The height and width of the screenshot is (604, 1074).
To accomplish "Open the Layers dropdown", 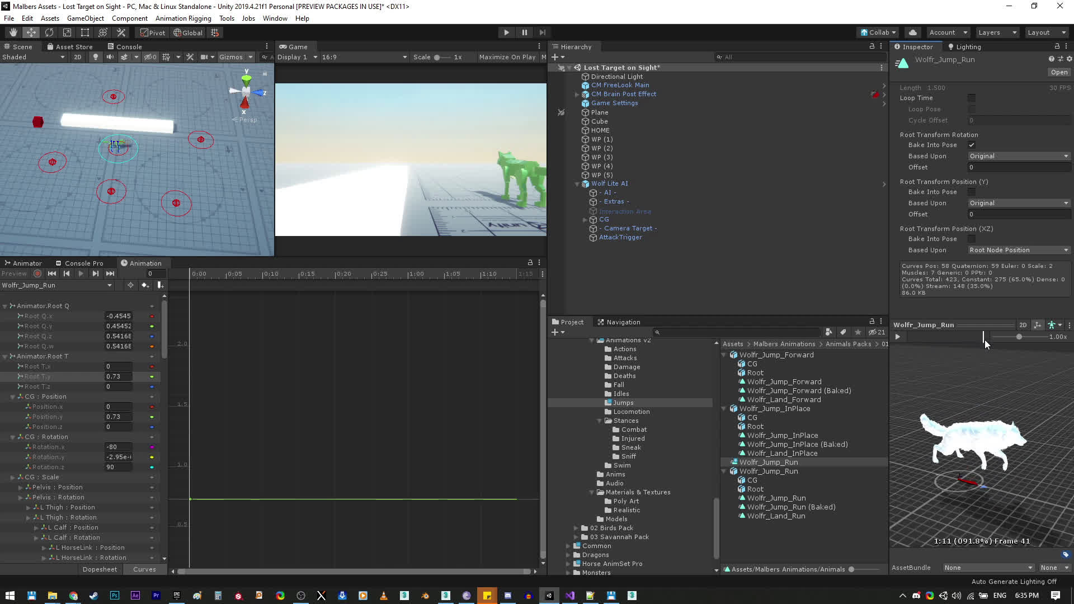I will tap(997, 32).
